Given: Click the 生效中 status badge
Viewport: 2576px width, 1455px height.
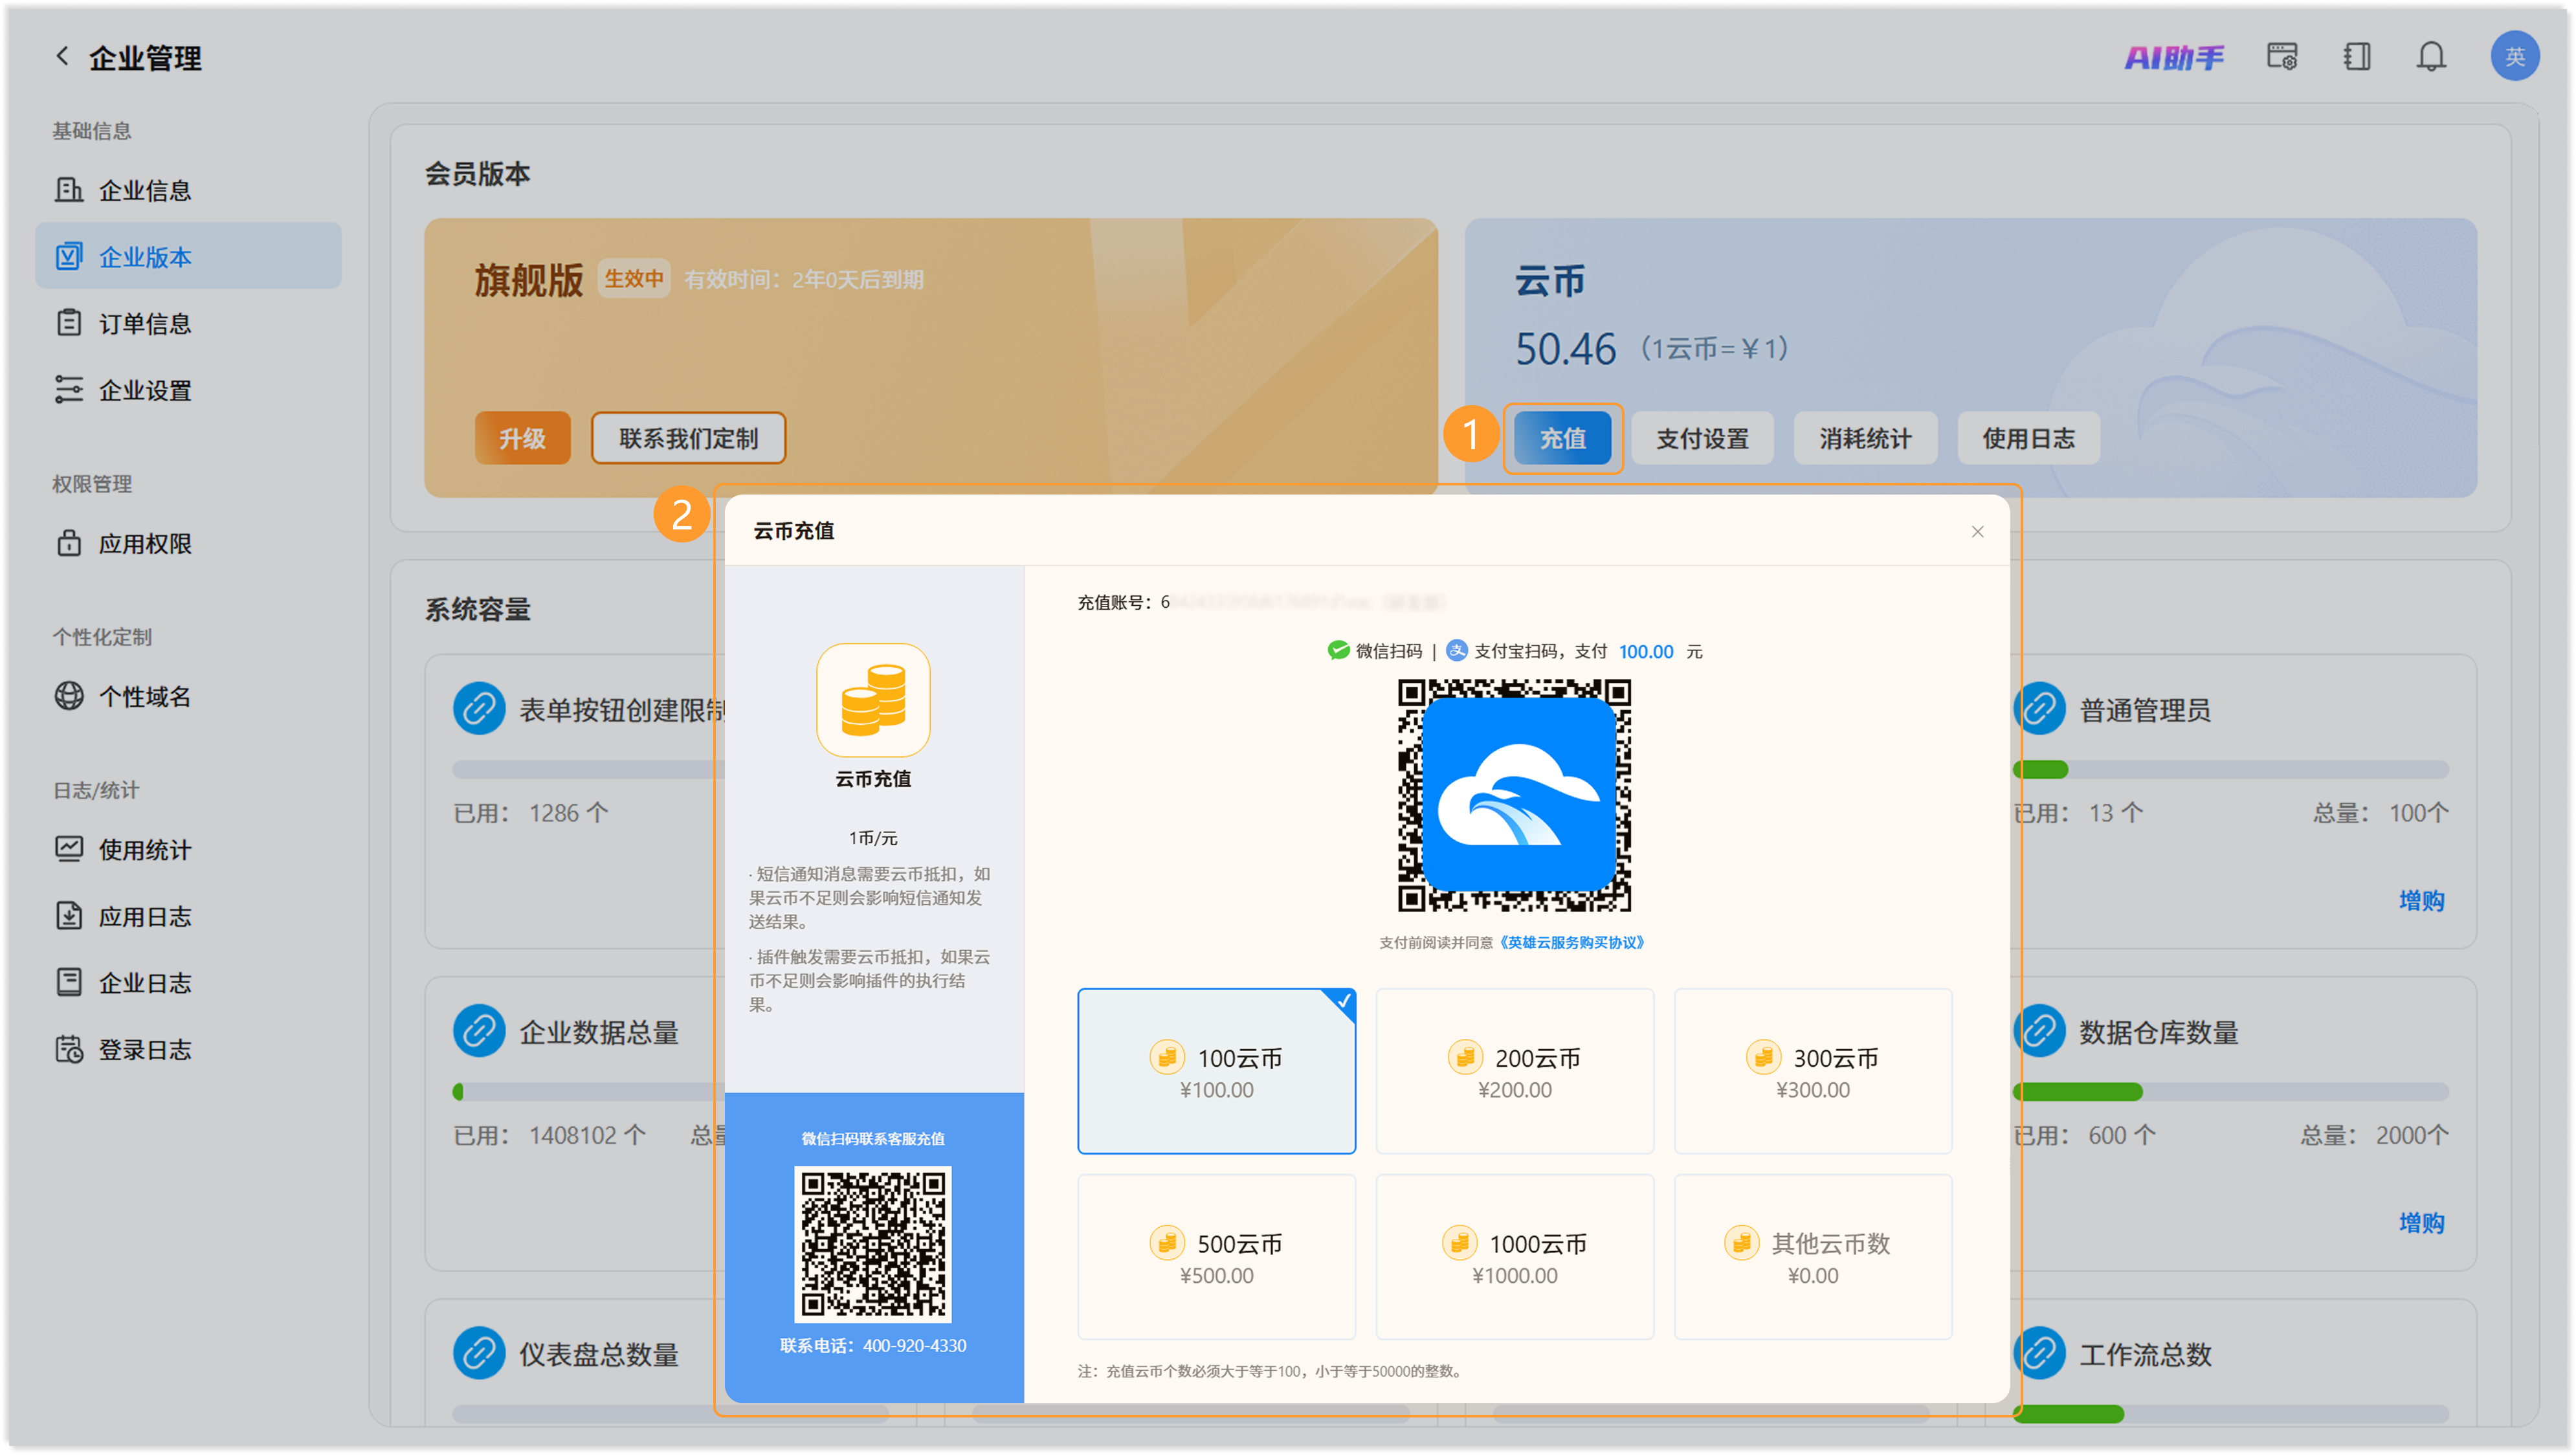Looking at the screenshot, I should point(634,278).
